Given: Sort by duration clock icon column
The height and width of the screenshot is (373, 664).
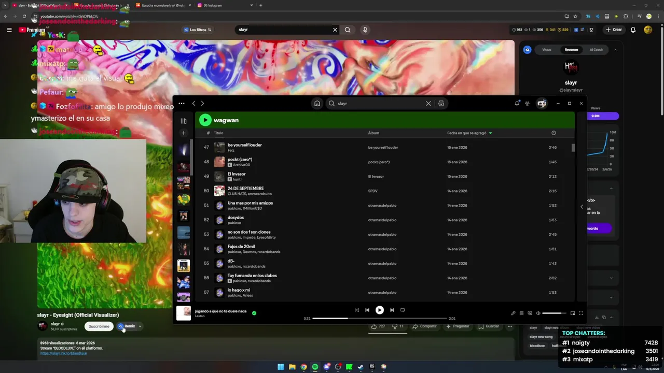Looking at the screenshot, I should (554, 133).
